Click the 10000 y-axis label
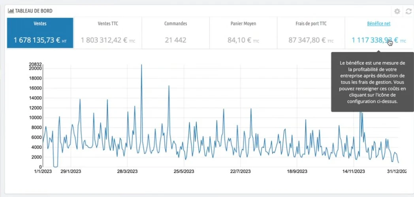414x197 pixels. 36,118
